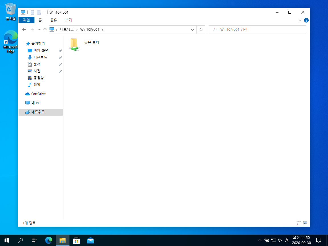Select the 공유 폴더 shared folder icon
This screenshot has height=246, width=328.
tap(74, 45)
